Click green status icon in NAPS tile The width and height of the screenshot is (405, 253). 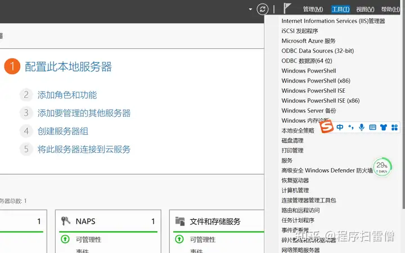[x=65, y=240]
